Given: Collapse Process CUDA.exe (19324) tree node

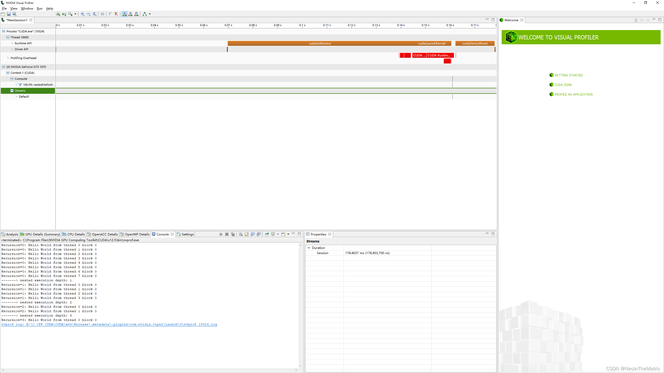Looking at the screenshot, I should pyautogui.click(x=4, y=31).
